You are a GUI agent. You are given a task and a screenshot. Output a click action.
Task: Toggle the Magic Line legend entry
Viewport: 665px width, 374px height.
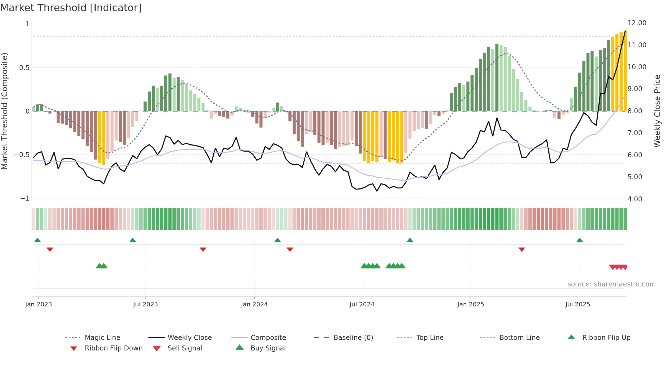[93, 337]
